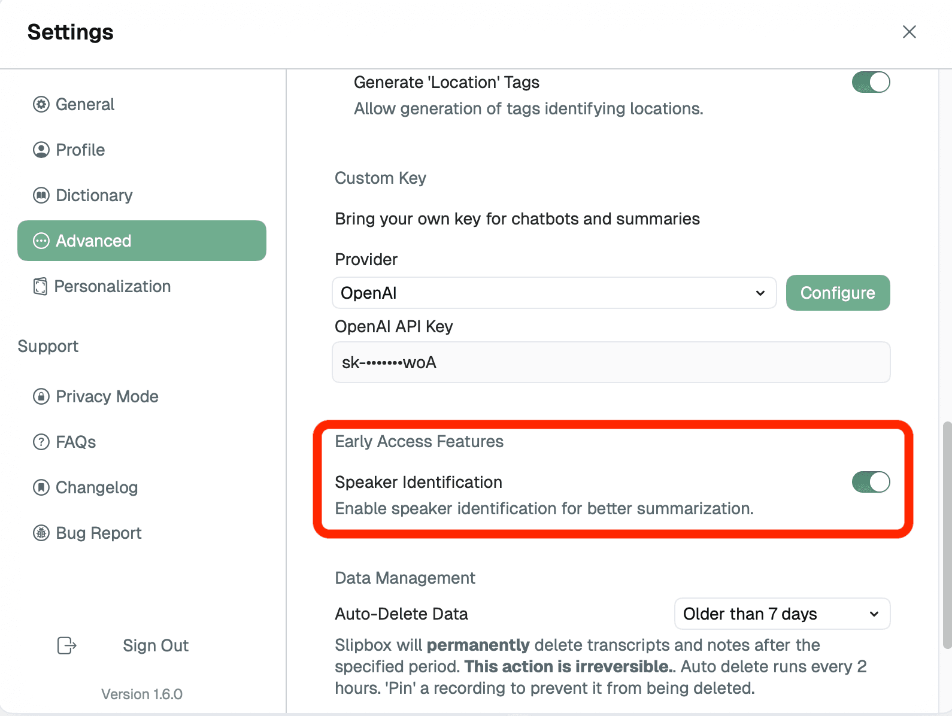Click the 'Speaker Identification' label
952x716 pixels.
(x=419, y=482)
